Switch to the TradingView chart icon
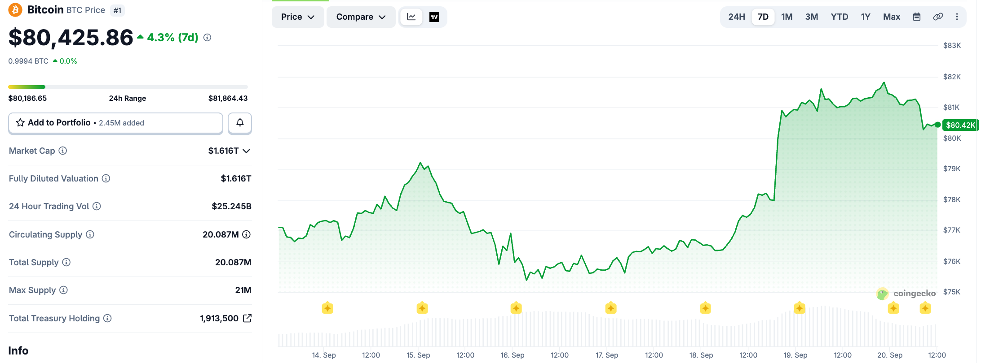The width and height of the screenshot is (981, 363). pos(434,17)
